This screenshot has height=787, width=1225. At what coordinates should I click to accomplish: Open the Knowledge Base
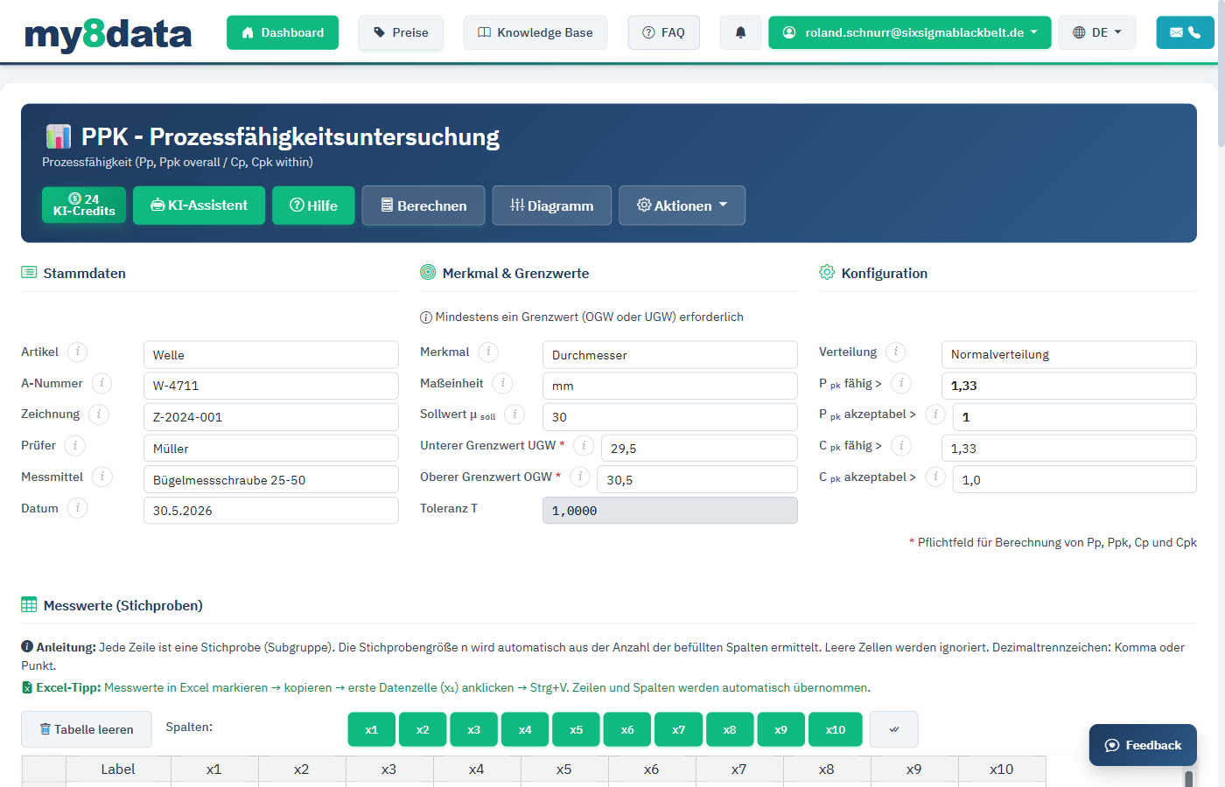pyautogui.click(x=535, y=32)
